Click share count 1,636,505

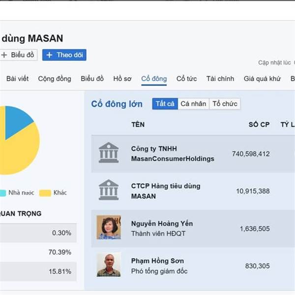click(255, 229)
